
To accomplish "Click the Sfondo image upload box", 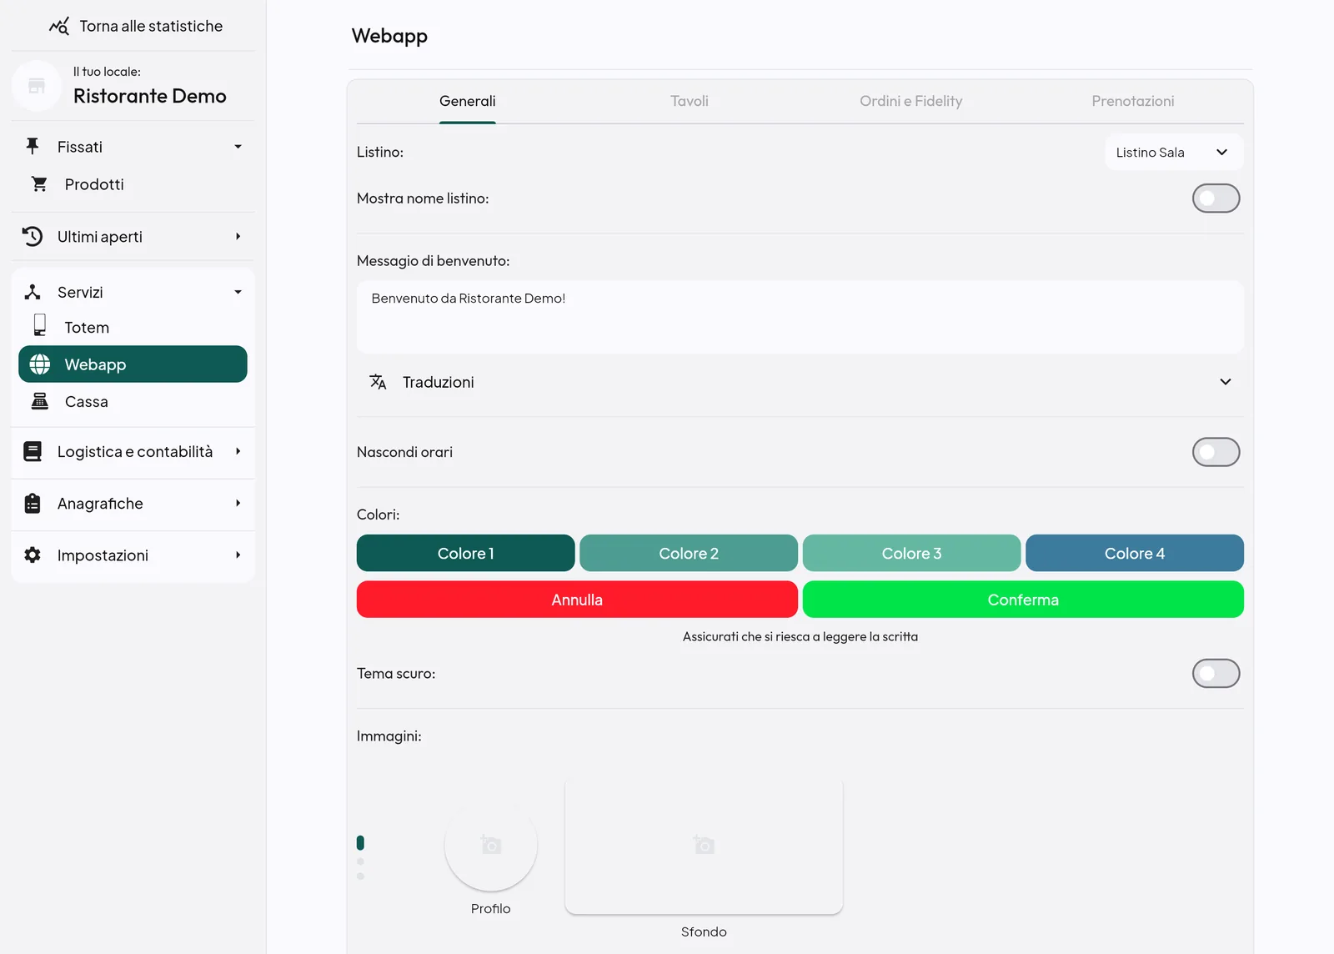I will point(704,846).
